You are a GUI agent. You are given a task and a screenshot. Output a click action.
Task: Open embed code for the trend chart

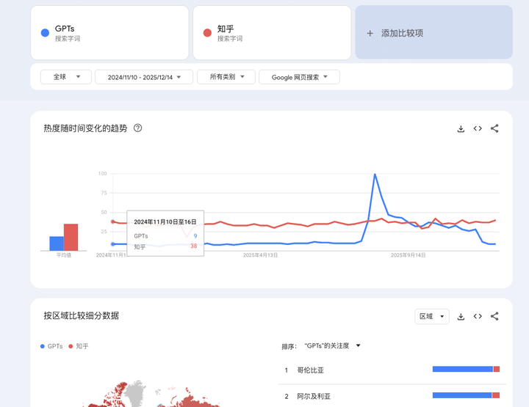[x=478, y=129]
